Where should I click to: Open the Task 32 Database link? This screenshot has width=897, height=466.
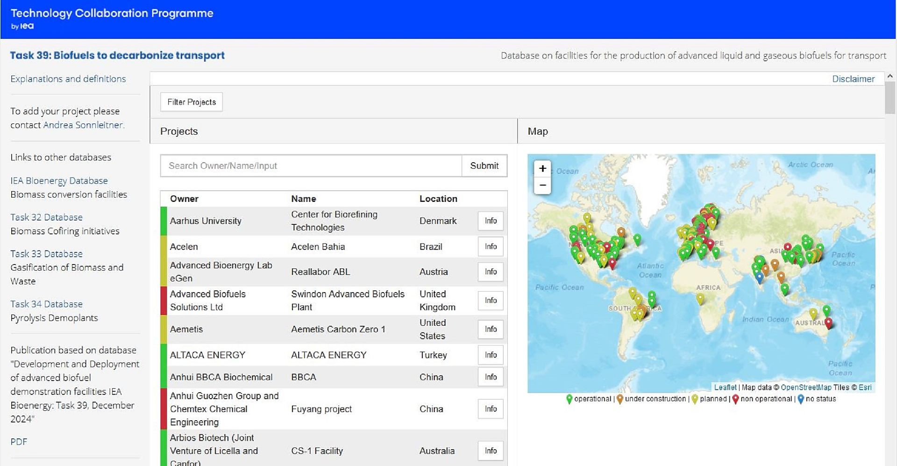pyautogui.click(x=46, y=217)
